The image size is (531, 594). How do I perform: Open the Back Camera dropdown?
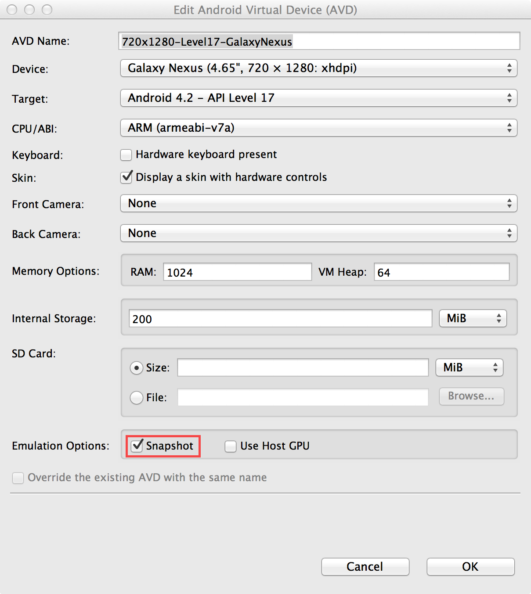click(319, 233)
